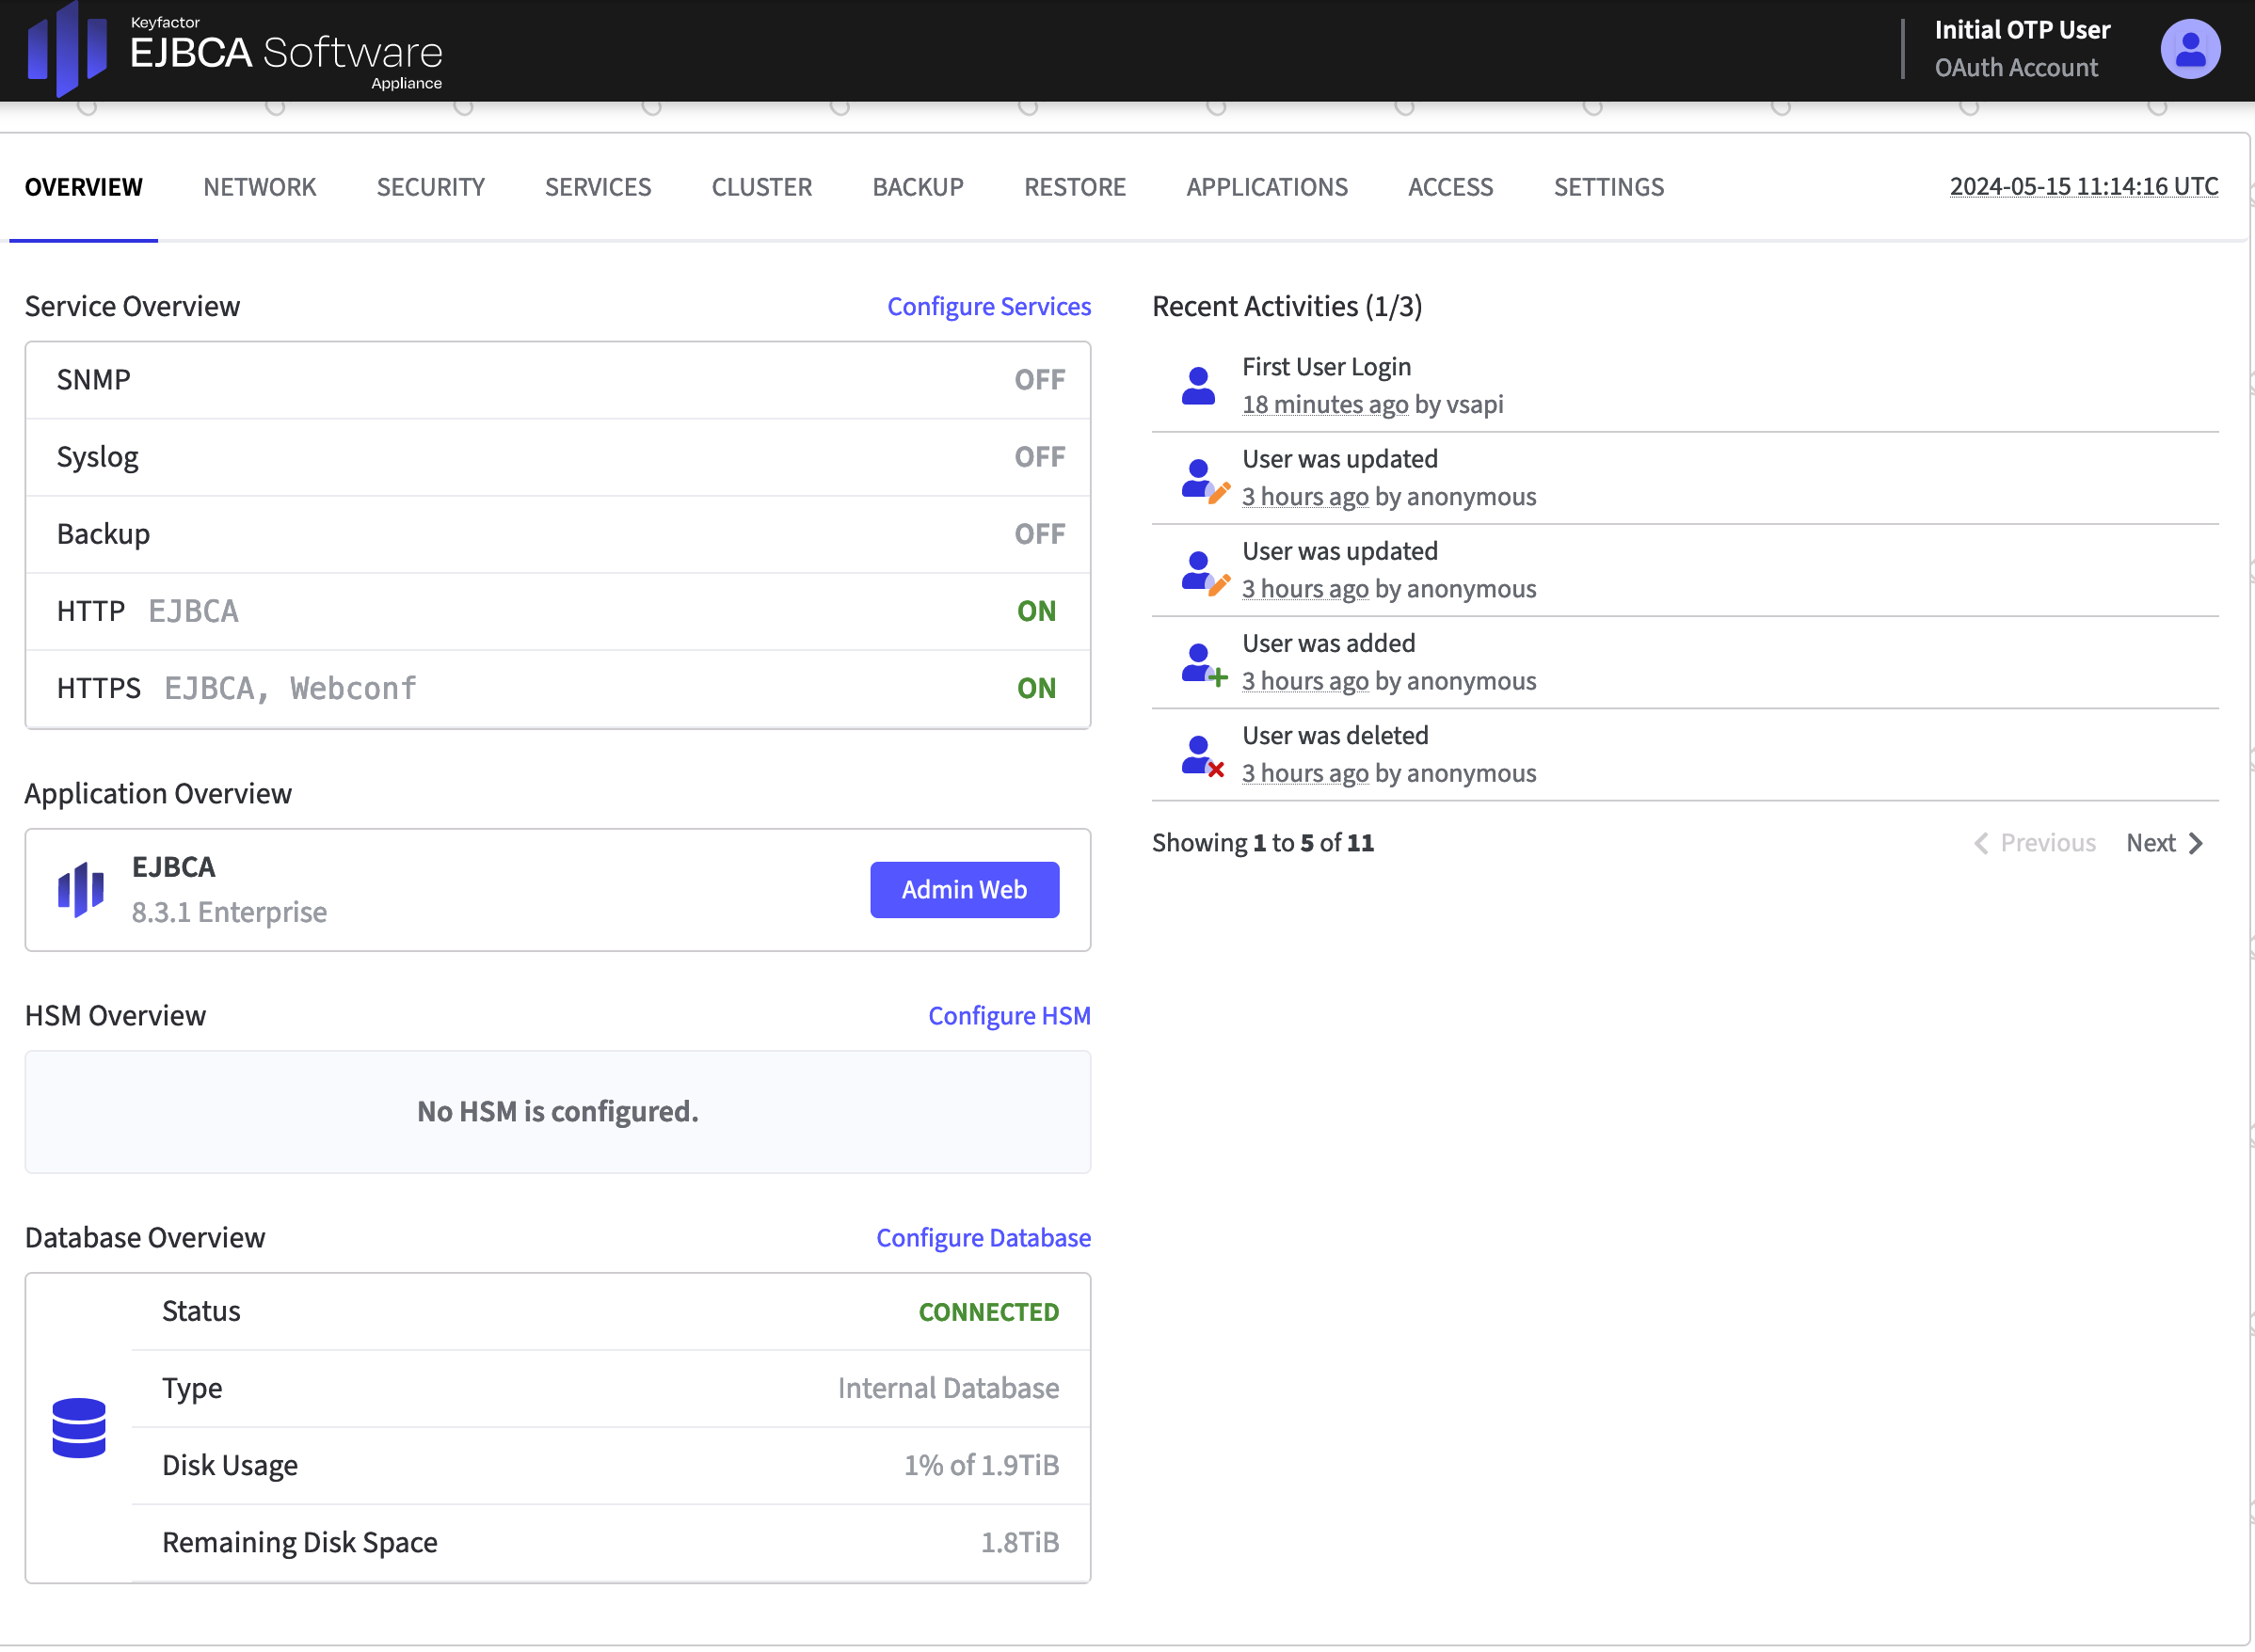Click the Configure Services link

coord(988,306)
